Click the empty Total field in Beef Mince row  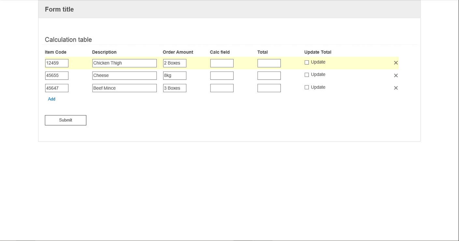tap(269, 88)
